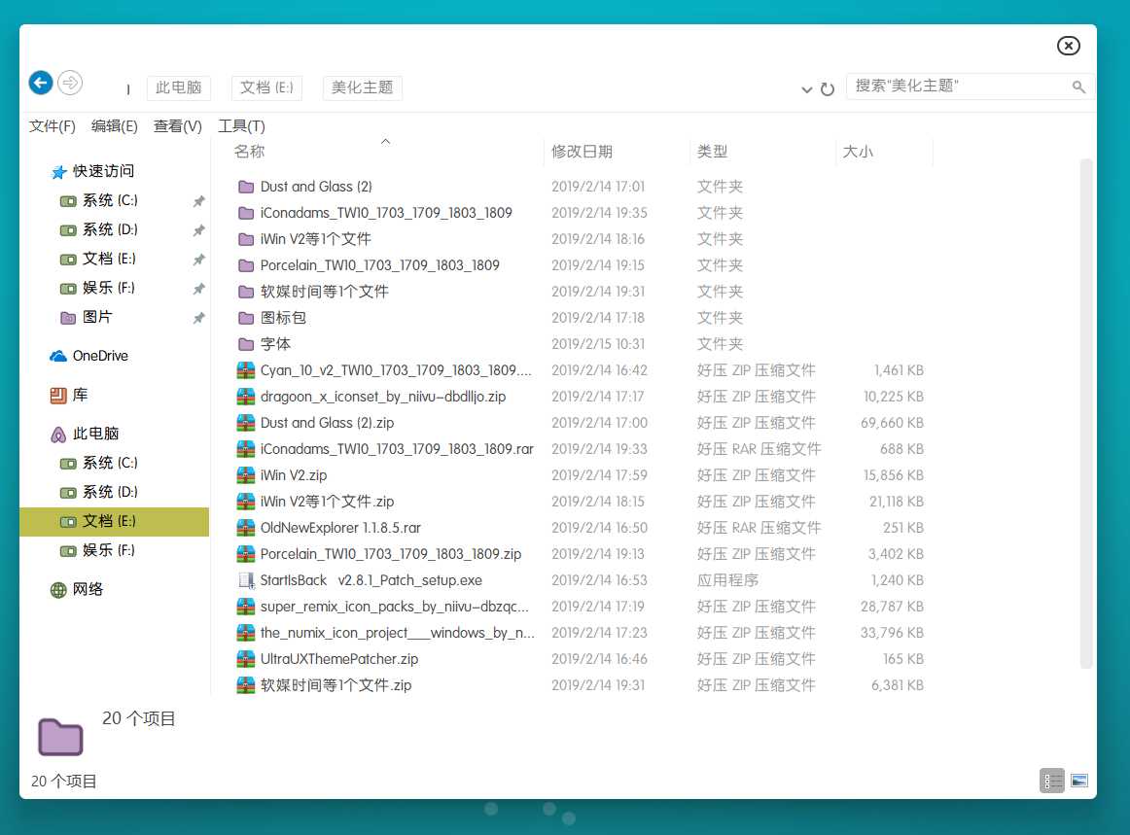Sort by 类型 column header
This screenshot has width=1130, height=835.
tap(712, 152)
